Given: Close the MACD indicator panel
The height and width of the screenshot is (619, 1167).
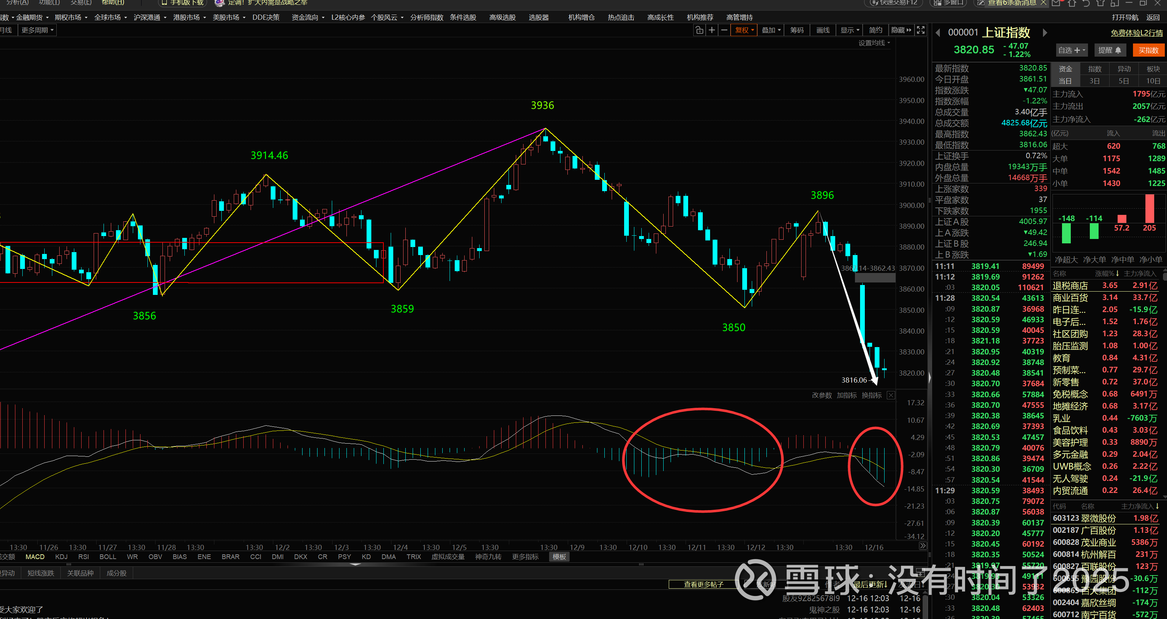Looking at the screenshot, I should (891, 395).
